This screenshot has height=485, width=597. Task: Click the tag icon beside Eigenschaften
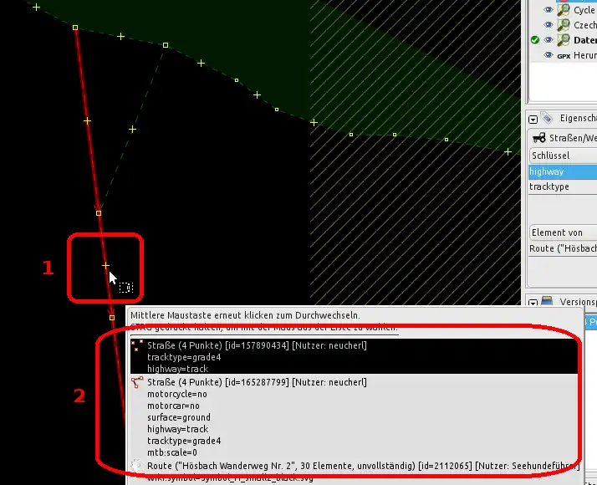pos(547,119)
